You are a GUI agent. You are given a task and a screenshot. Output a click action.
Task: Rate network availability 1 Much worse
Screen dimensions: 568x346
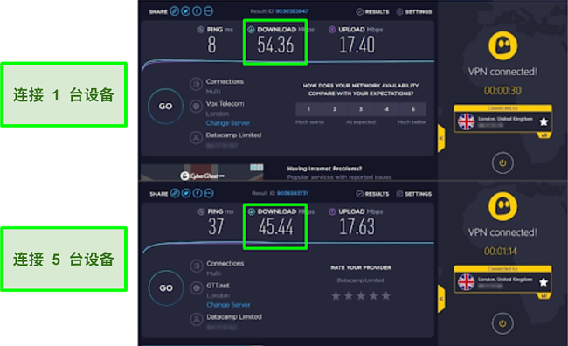[308, 109]
